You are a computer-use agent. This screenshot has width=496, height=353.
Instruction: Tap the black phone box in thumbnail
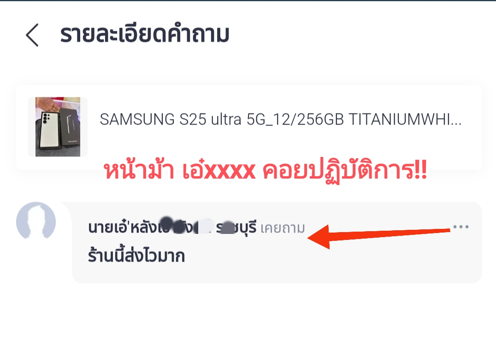[x=70, y=127]
